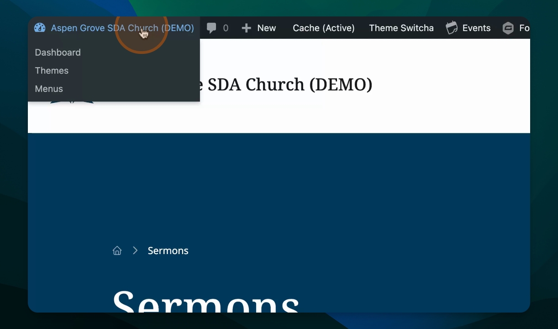Click the dashboard gauge icon in admin bar
This screenshot has height=329, width=558.
click(40, 28)
